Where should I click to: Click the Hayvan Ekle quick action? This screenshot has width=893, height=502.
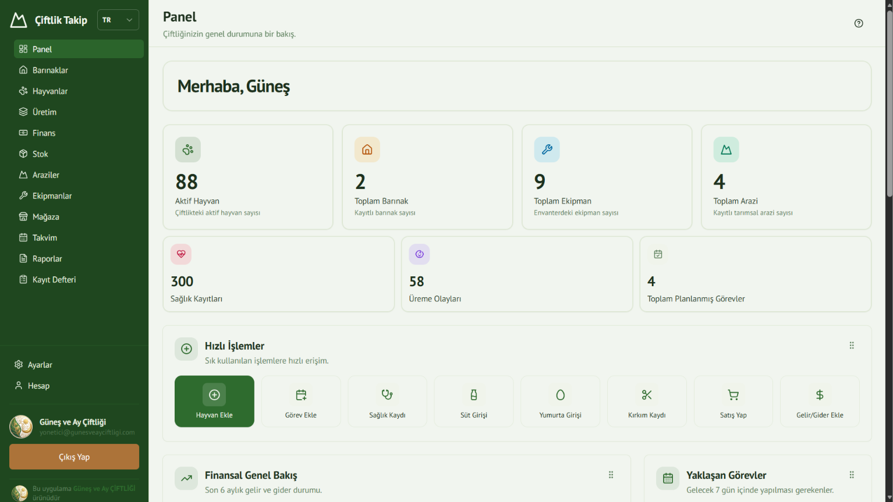tap(214, 401)
